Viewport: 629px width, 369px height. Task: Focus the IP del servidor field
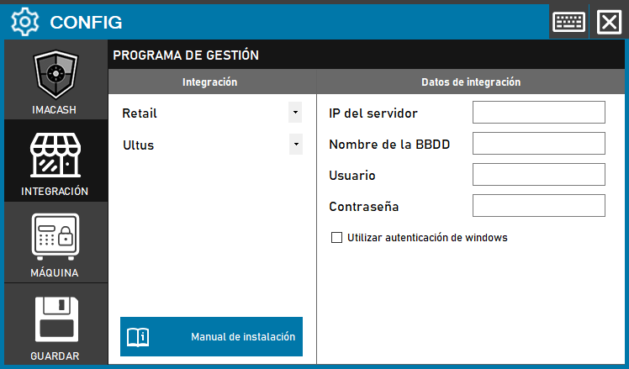tap(538, 113)
